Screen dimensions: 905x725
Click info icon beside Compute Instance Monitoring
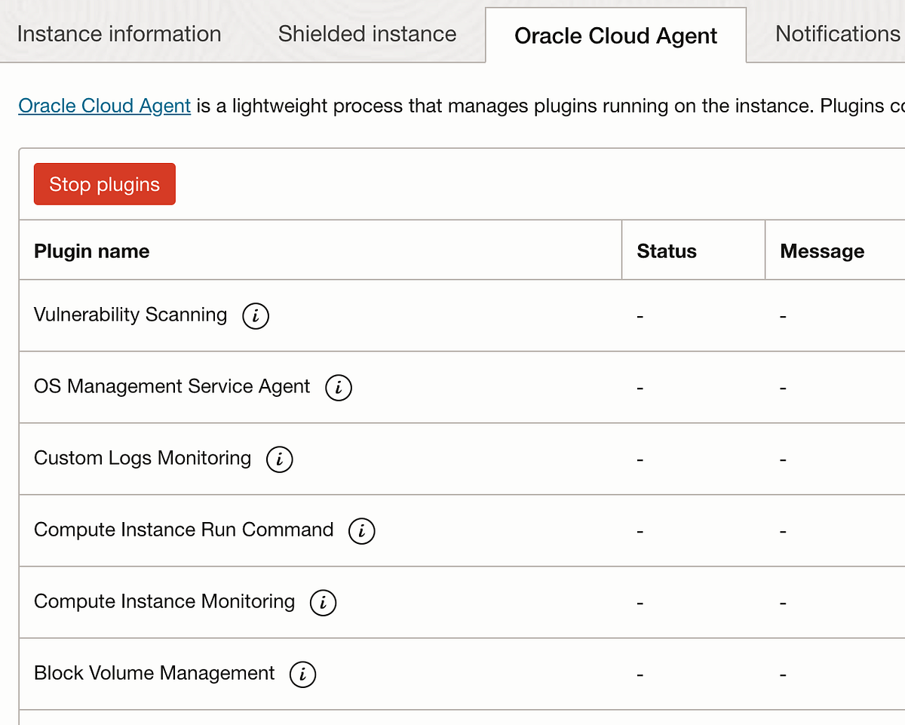pos(324,603)
